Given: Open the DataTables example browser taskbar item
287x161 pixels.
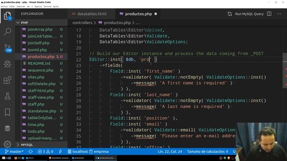Looking at the screenshot, I should coord(60,158).
